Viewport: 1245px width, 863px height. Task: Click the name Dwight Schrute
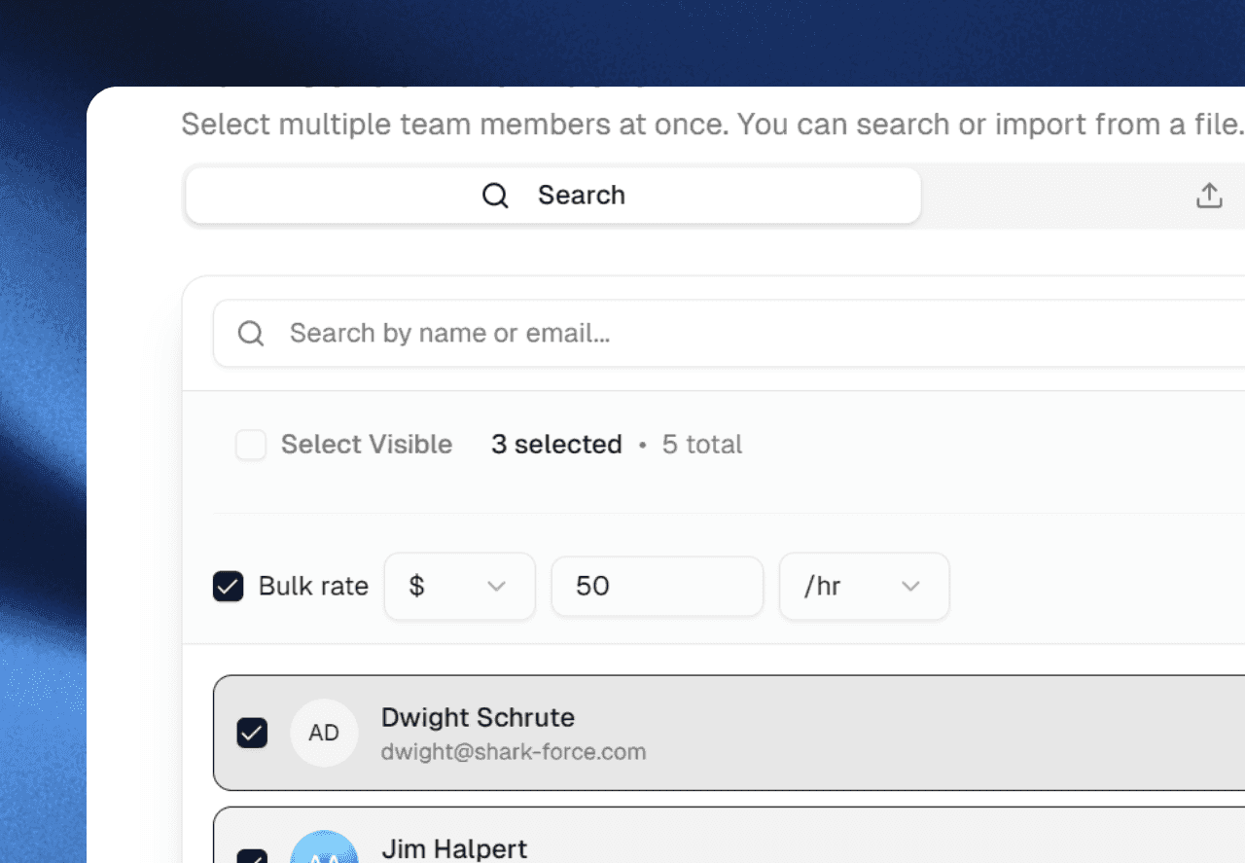pos(478,718)
